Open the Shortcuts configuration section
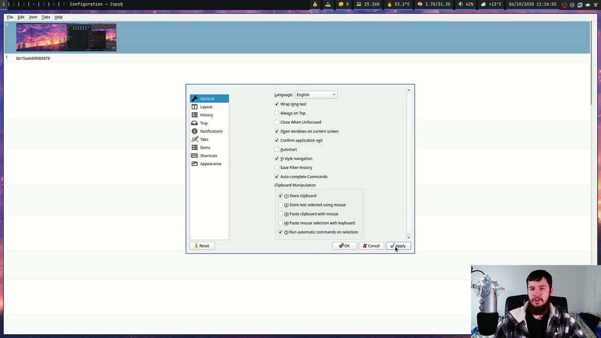The image size is (601, 338). 208,155
